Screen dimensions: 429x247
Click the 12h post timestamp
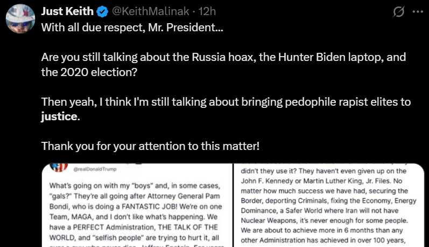[x=207, y=11]
